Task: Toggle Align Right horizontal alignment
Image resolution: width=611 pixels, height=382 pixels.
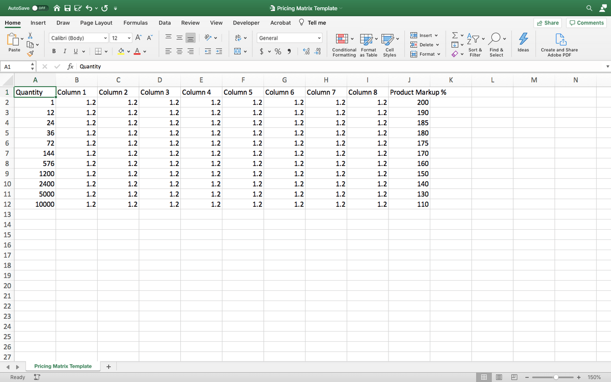Action: [190, 51]
